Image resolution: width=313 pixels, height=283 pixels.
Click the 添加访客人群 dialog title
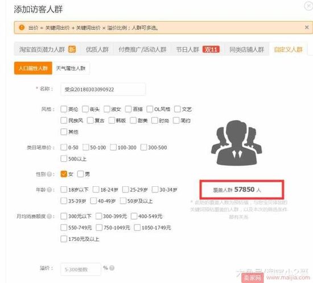38,9
